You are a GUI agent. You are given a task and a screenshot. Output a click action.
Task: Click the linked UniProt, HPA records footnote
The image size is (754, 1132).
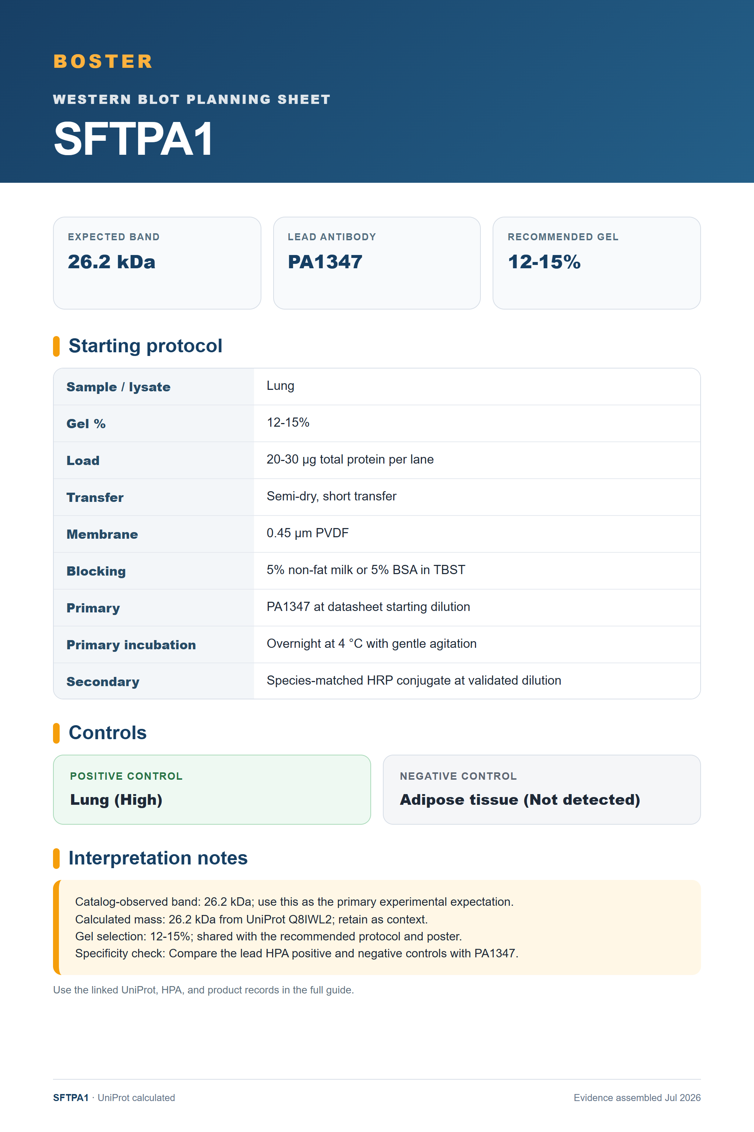point(203,990)
